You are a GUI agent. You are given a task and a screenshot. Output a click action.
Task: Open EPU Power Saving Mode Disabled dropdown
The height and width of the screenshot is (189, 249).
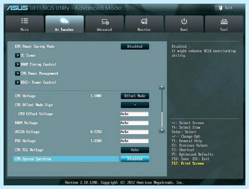[x=135, y=47]
